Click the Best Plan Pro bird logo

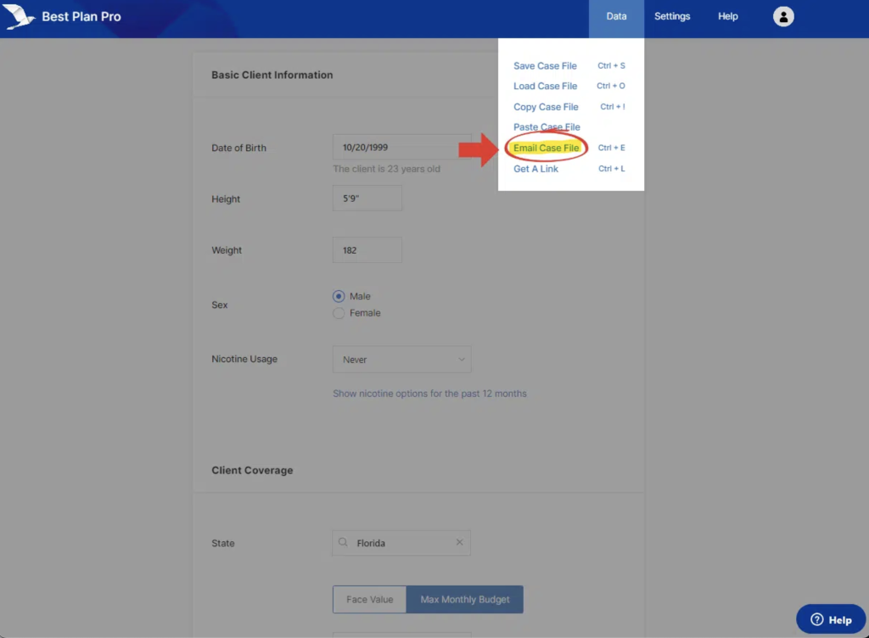[x=19, y=16]
